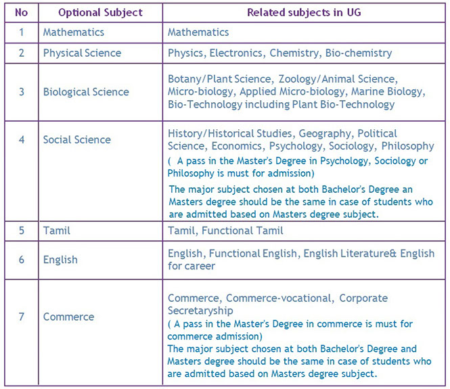This screenshot has height=389, width=450.
Task: Click the 'No' column header
Action: coord(22,13)
